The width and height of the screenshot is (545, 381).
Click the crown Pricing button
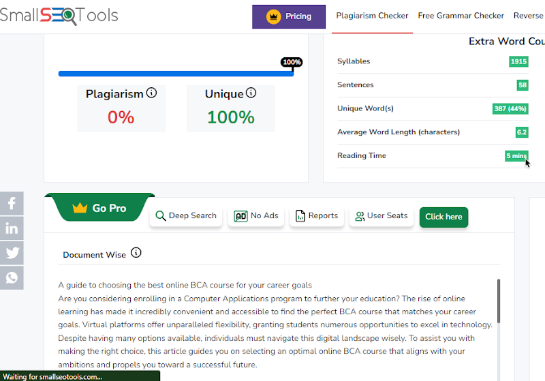pos(289,16)
